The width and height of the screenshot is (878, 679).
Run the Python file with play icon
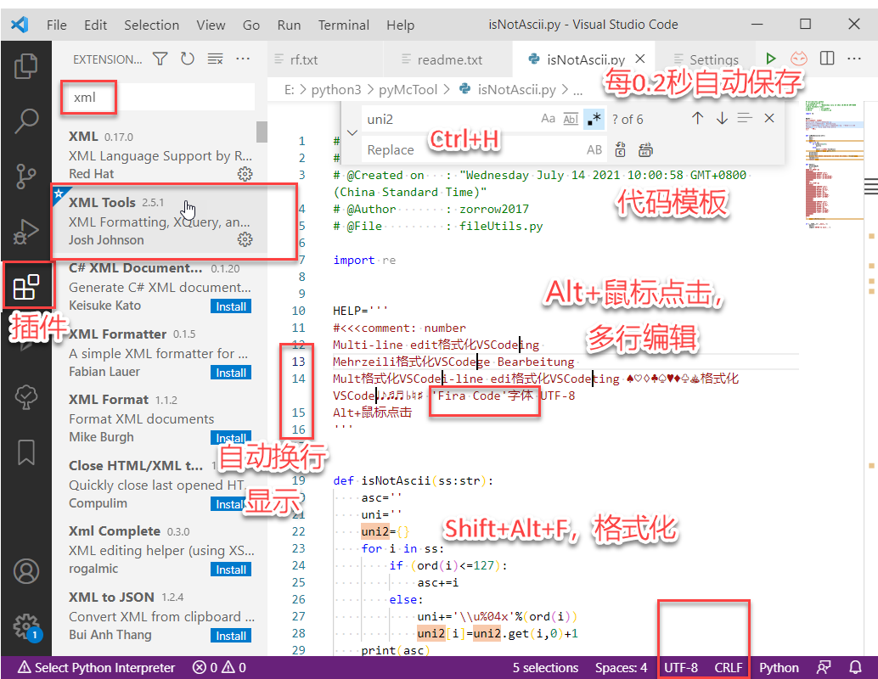(x=771, y=59)
